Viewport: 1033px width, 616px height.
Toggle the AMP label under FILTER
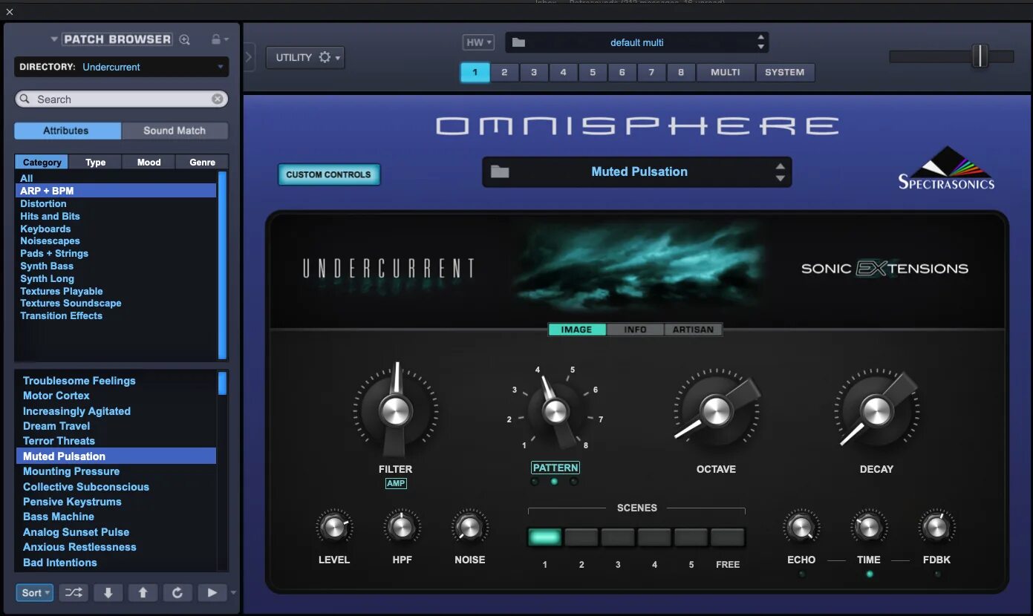396,483
